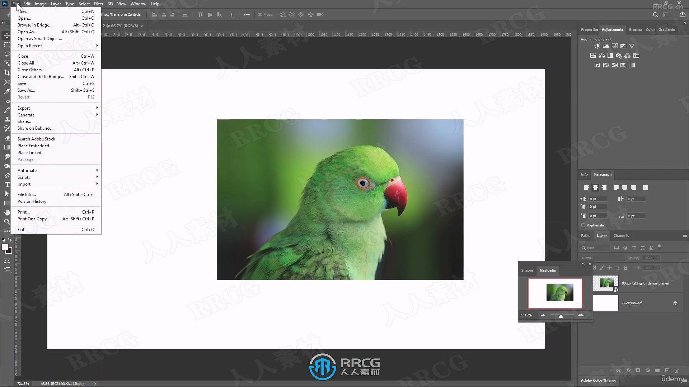Click the Background layer lock icon

[x=675, y=303]
